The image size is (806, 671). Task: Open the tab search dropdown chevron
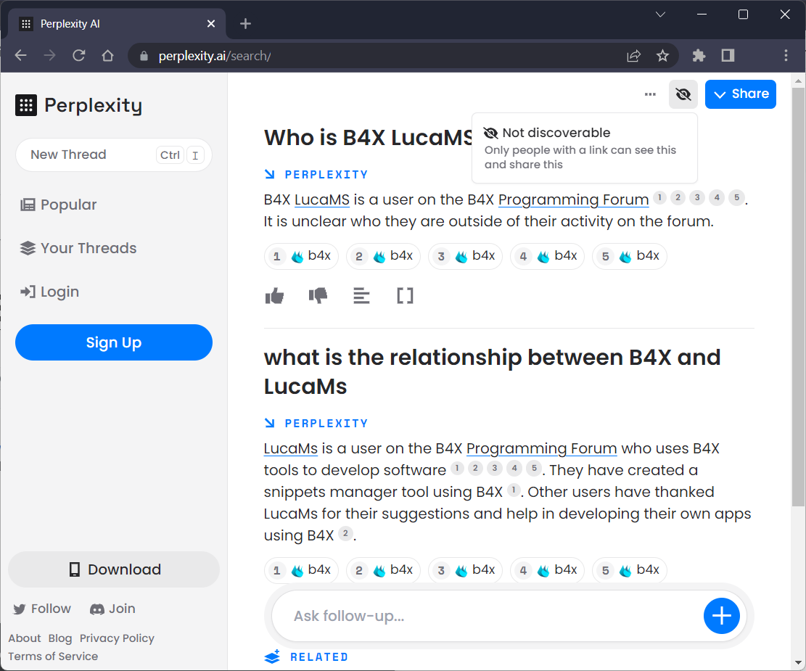click(660, 15)
